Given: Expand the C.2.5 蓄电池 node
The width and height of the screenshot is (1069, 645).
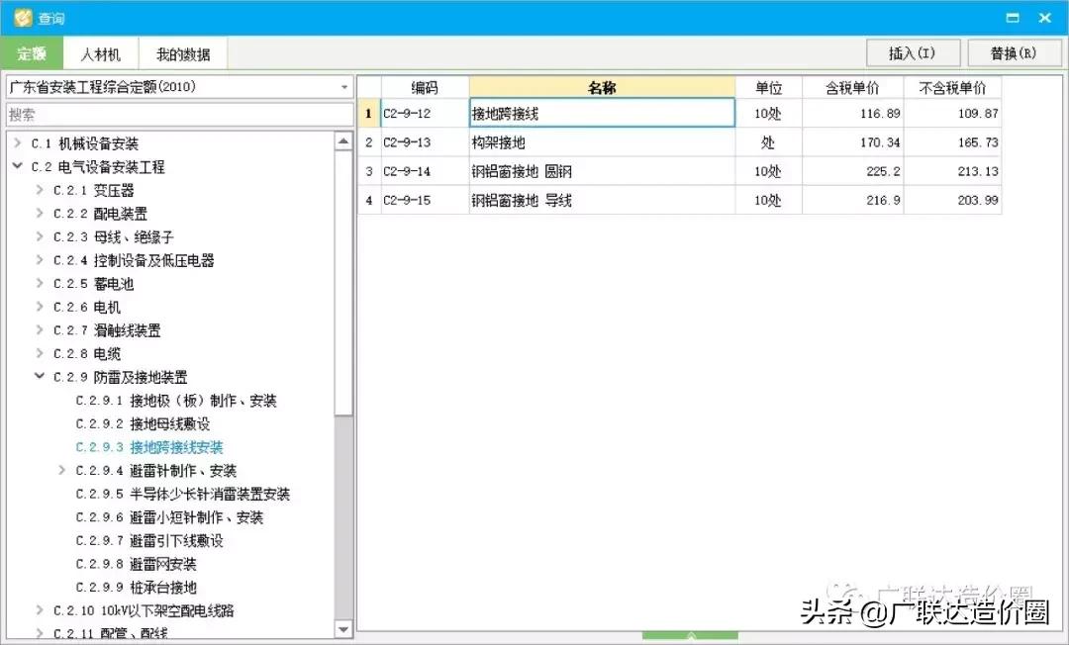Looking at the screenshot, I should coord(40,283).
